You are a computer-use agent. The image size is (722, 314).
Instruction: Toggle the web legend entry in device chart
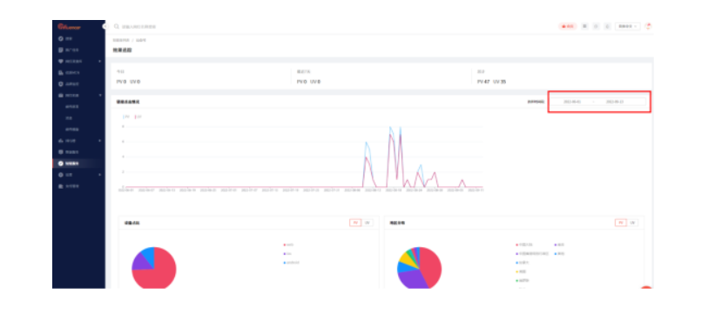click(x=288, y=244)
